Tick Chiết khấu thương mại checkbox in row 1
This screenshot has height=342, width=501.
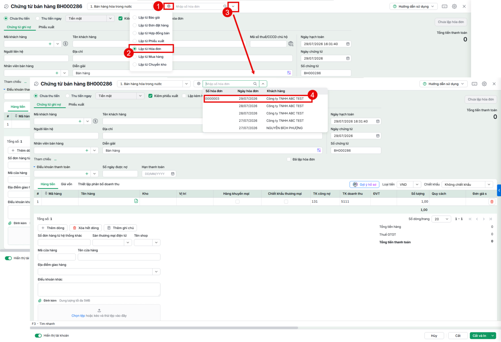[x=286, y=202]
